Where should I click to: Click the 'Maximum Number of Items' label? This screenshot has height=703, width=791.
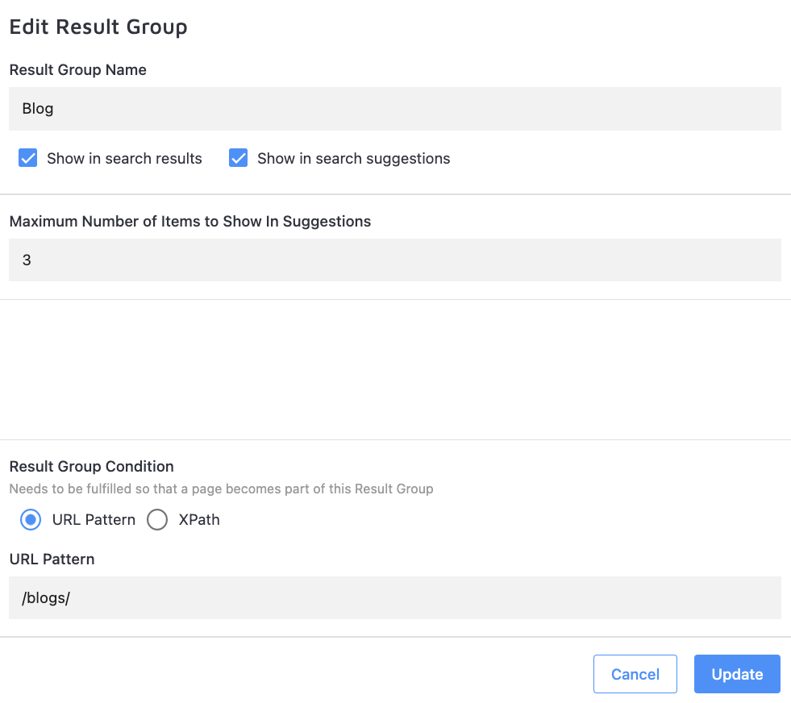190,222
